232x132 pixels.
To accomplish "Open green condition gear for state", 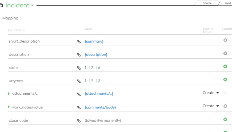I will [x=225, y=66].
